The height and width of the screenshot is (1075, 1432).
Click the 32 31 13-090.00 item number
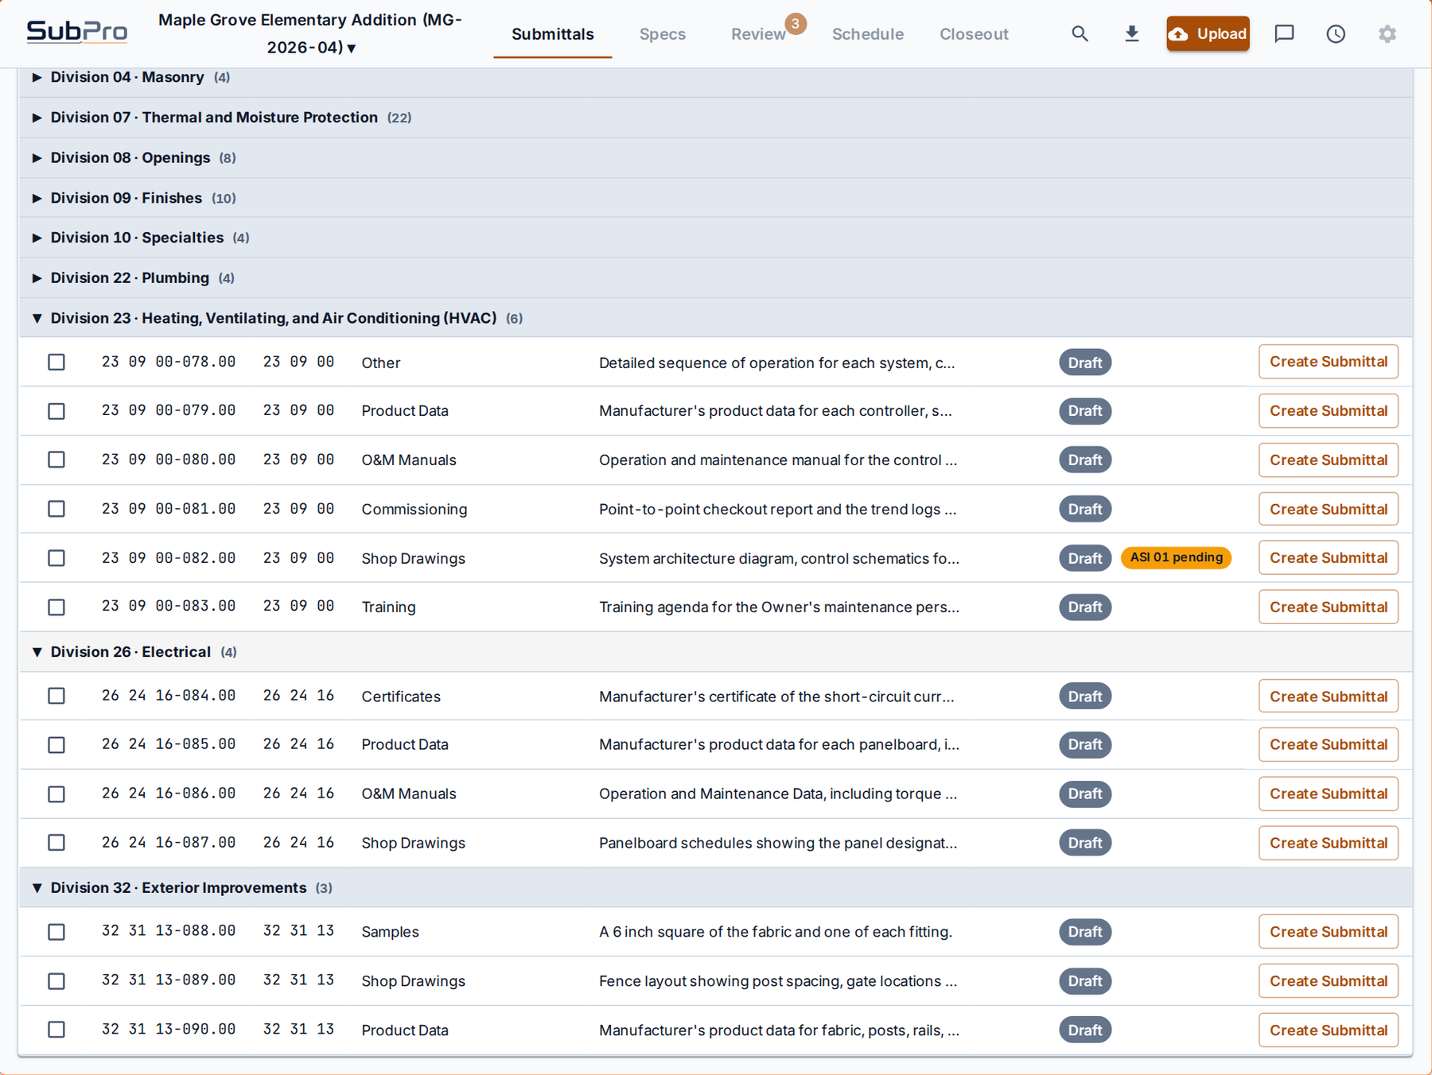169,1029
